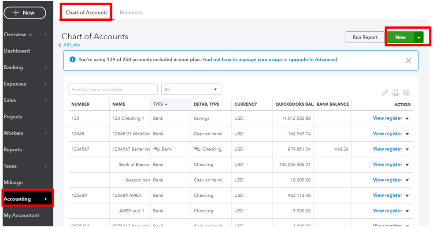Click the bank feed icon beside the 1234567 row's Checking detail type
440x229 pixels.
click(197, 149)
